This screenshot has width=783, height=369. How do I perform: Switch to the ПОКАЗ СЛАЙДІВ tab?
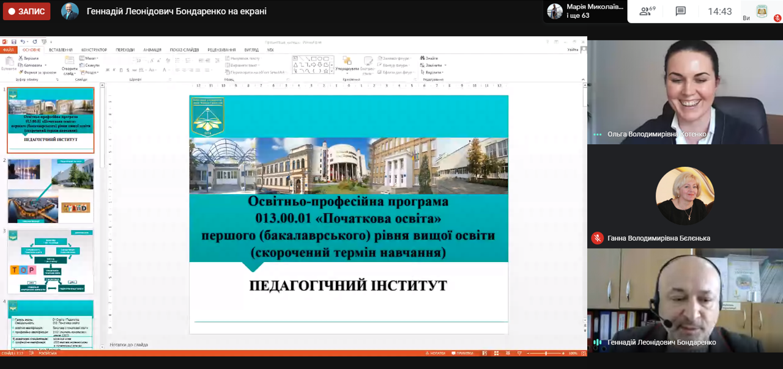(184, 50)
